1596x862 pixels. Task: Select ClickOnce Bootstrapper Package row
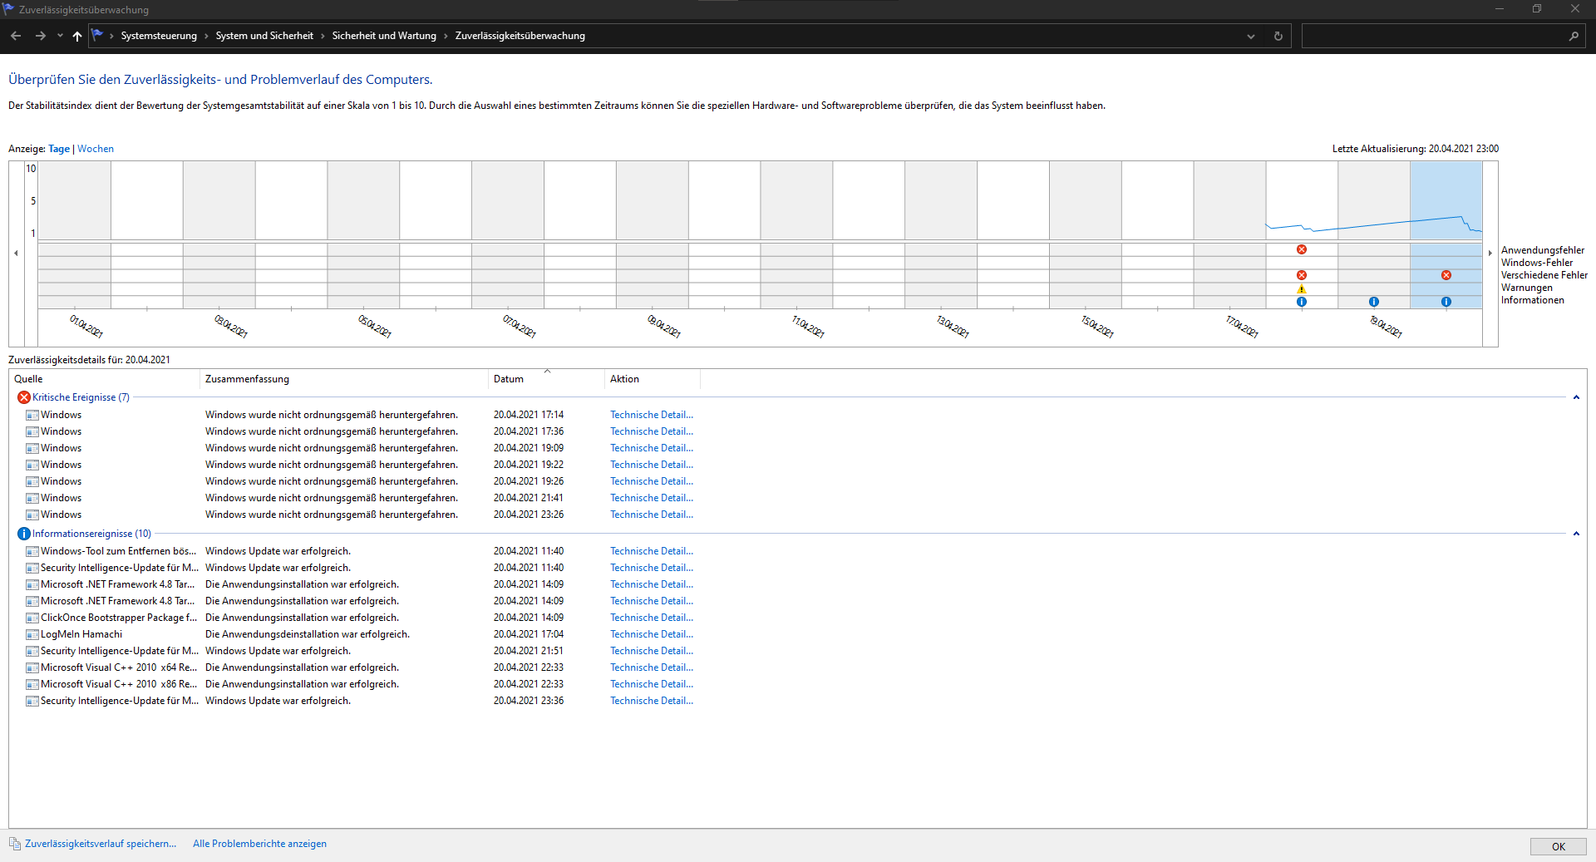119,618
